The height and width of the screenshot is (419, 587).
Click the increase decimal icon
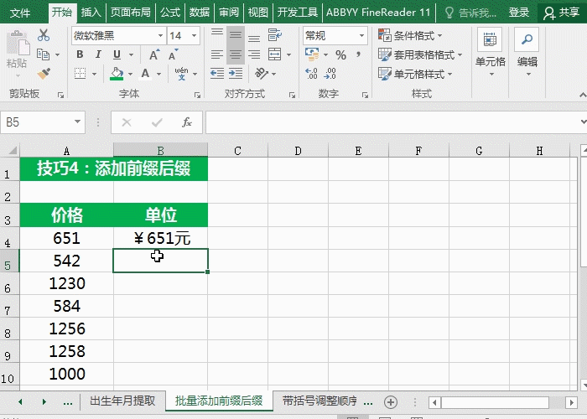pos(312,74)
